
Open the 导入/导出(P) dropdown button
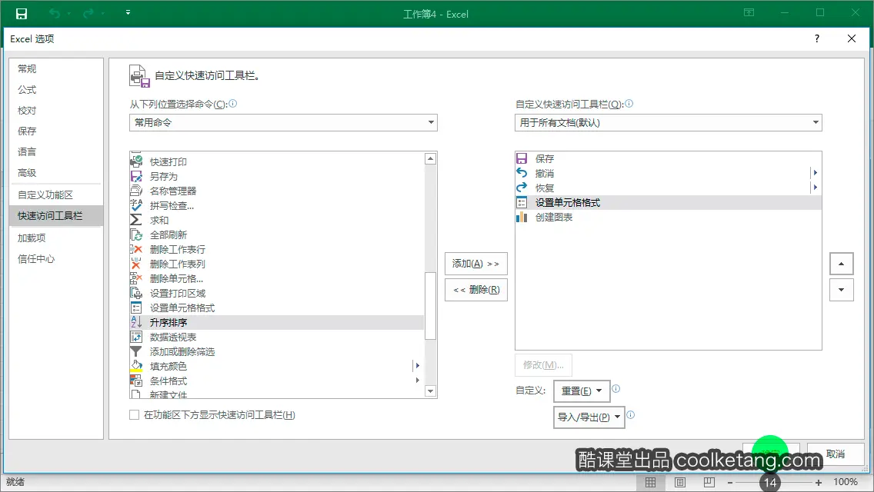tap(589, 417)
